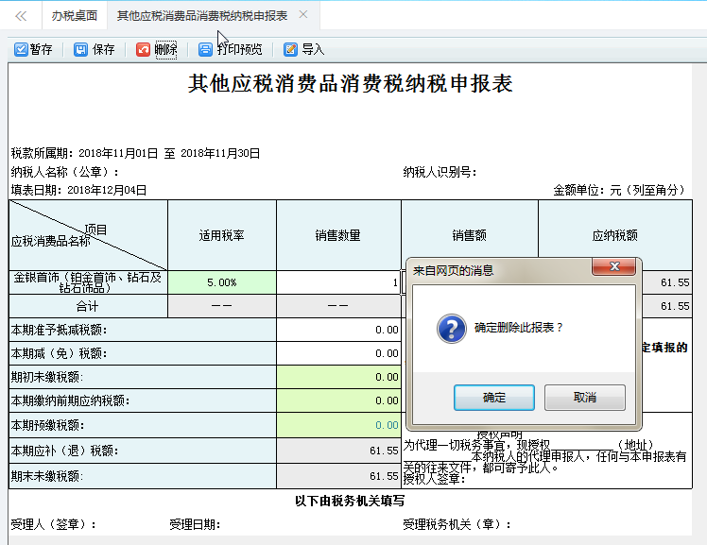Click the 期初未缴税额 value cell

pos(338,377)
